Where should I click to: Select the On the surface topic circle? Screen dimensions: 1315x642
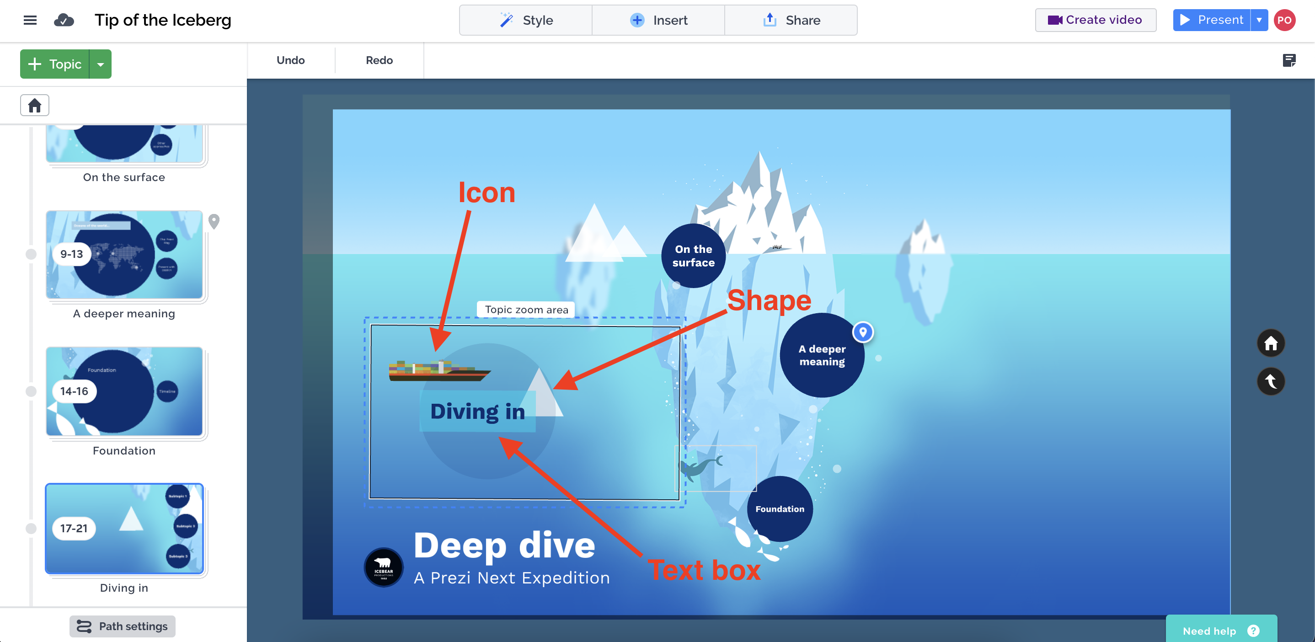693,256
